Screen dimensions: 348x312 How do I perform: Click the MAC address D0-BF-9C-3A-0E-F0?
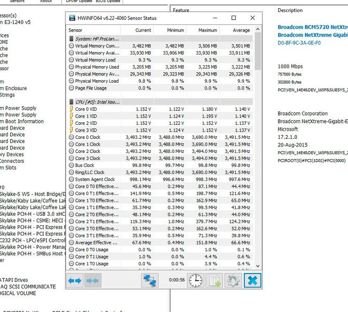pos(299,43)
